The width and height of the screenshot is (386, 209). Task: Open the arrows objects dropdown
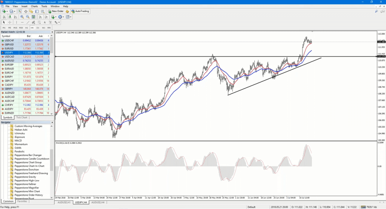point(59,22)
